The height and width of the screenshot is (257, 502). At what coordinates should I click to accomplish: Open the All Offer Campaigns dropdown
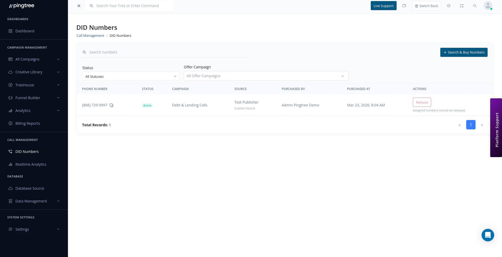[266, 76]
